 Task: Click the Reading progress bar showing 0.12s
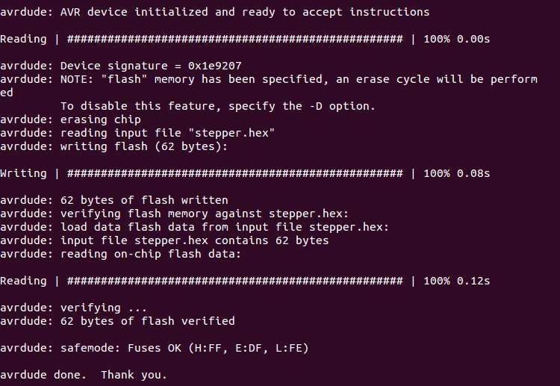[235, 281]
